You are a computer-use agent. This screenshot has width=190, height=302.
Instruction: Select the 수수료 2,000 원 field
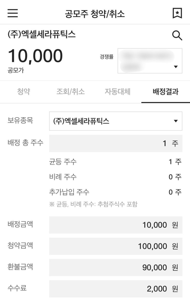pyautogui.click(x=116, y=289)
